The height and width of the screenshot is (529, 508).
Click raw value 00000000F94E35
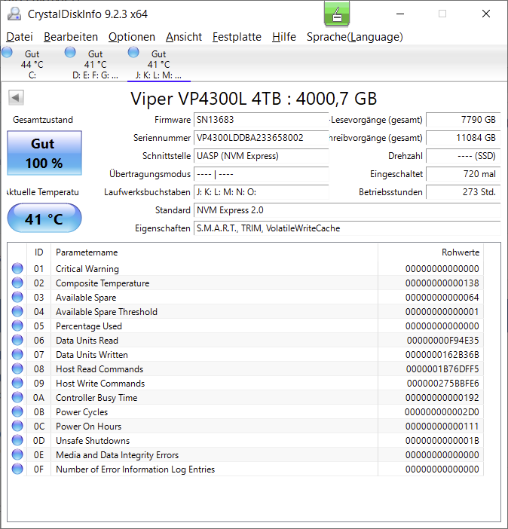click(x=442, y=341)
